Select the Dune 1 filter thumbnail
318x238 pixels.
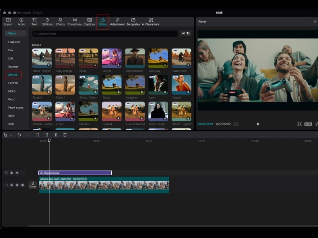pos(65,85)
